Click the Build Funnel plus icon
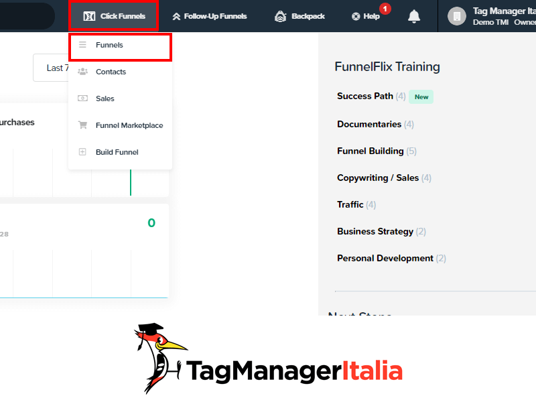Screen dimensions: 536x402 (82, 152)
